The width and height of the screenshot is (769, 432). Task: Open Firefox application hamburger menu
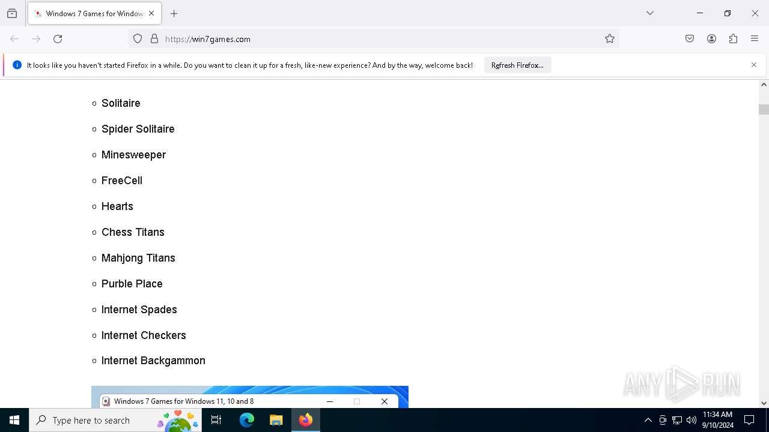[755, 39]
